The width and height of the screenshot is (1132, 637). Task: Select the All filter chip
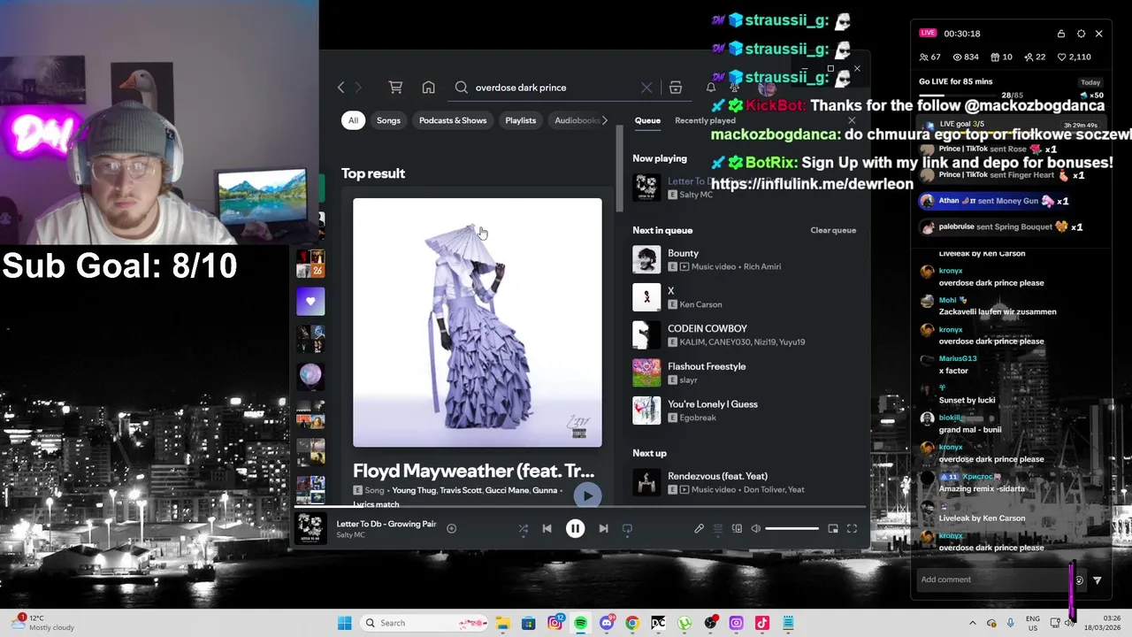(x=353, y=120)
